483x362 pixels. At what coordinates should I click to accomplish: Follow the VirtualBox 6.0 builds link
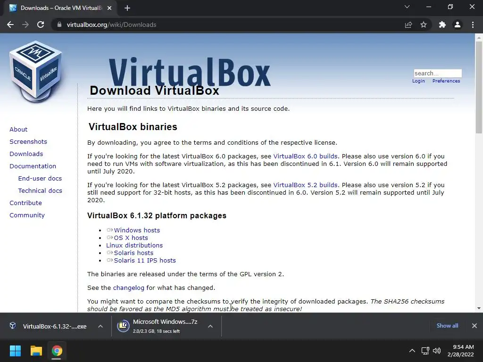[305, 156]
